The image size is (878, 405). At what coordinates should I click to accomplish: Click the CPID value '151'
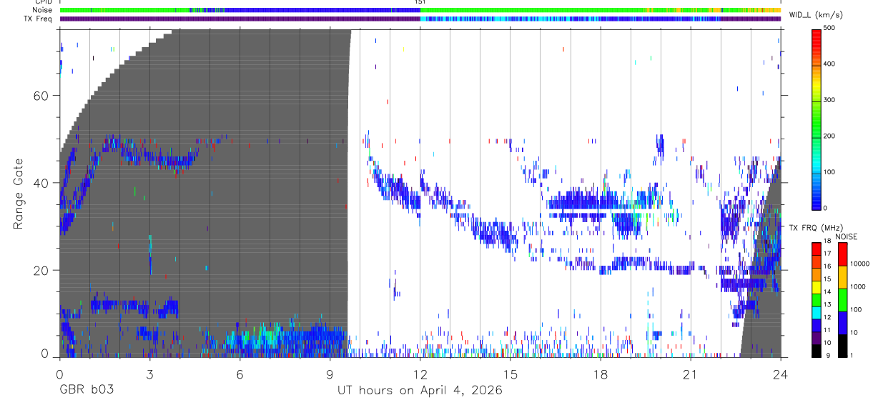420,3
